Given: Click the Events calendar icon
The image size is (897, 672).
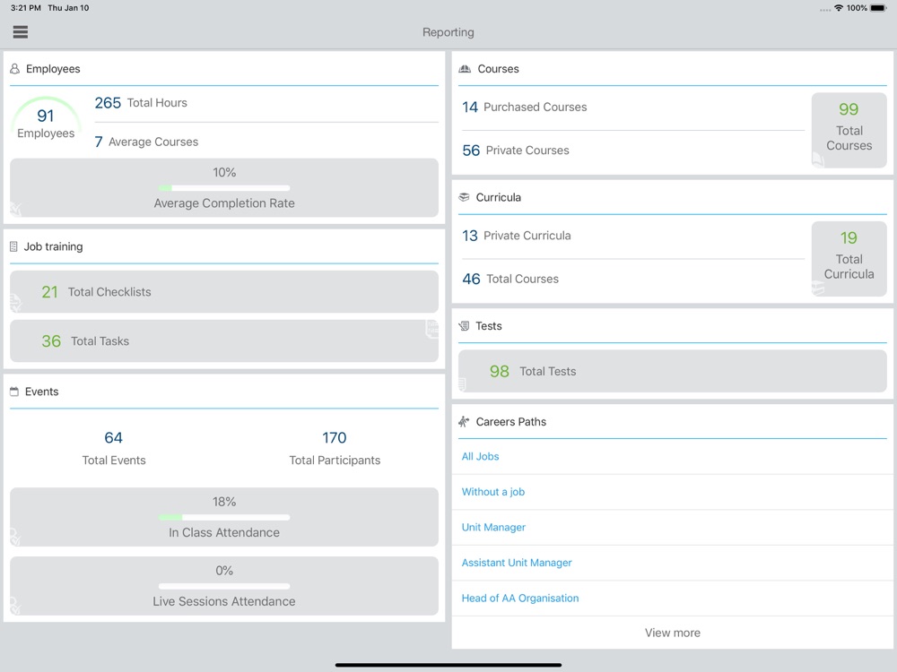Looking at the screenshot, I should click(x=14, y=392).
